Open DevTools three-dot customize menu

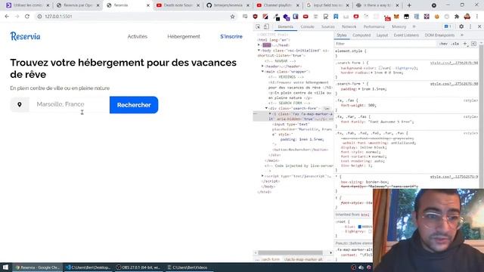470,27
